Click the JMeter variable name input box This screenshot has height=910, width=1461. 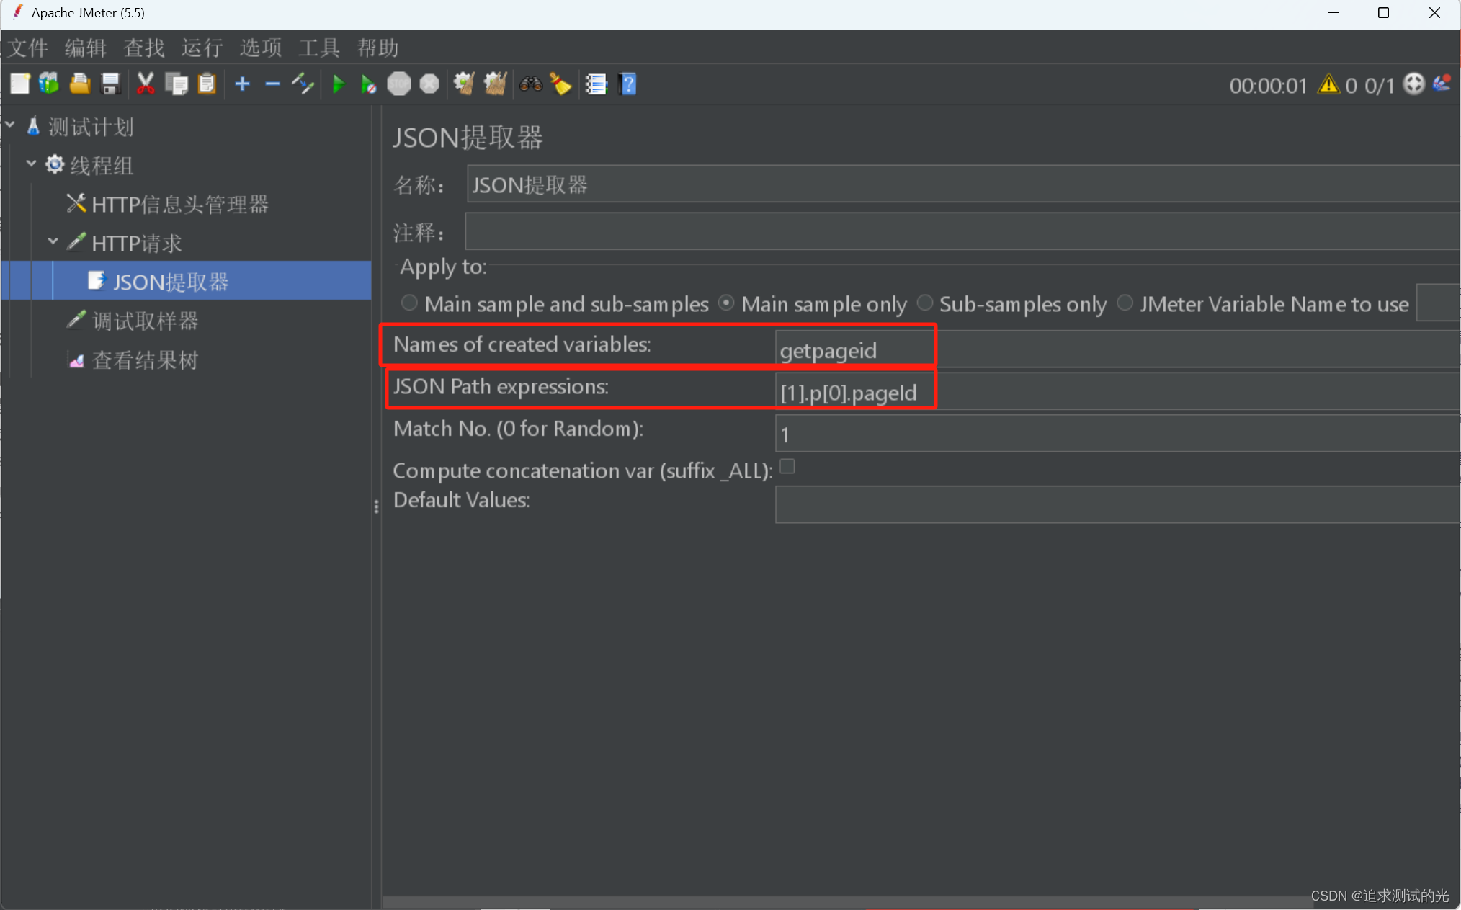pos(1438,303)
